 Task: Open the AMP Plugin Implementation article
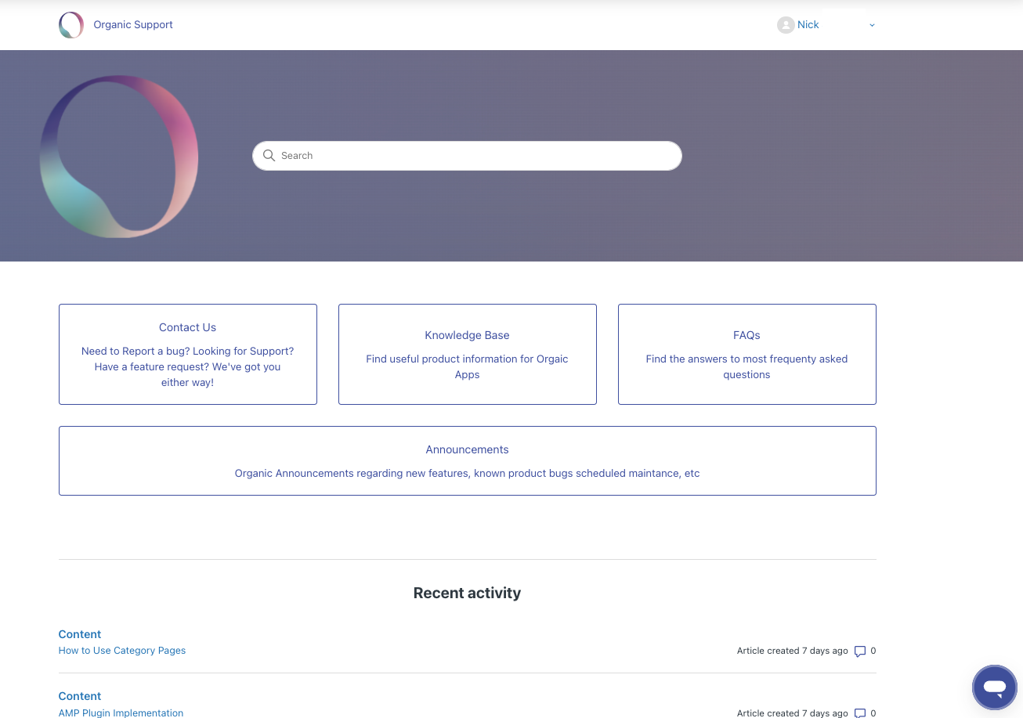(121, 713)
